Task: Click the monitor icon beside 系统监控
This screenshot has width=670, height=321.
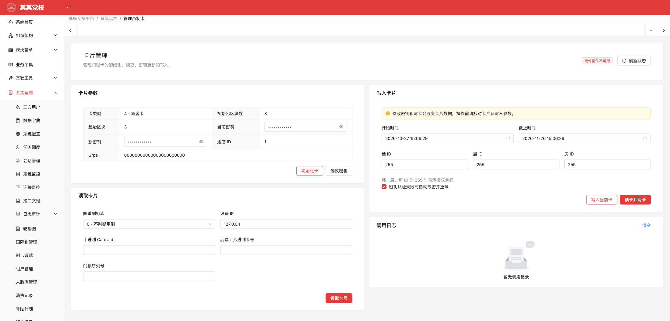Action: point(18,174)
